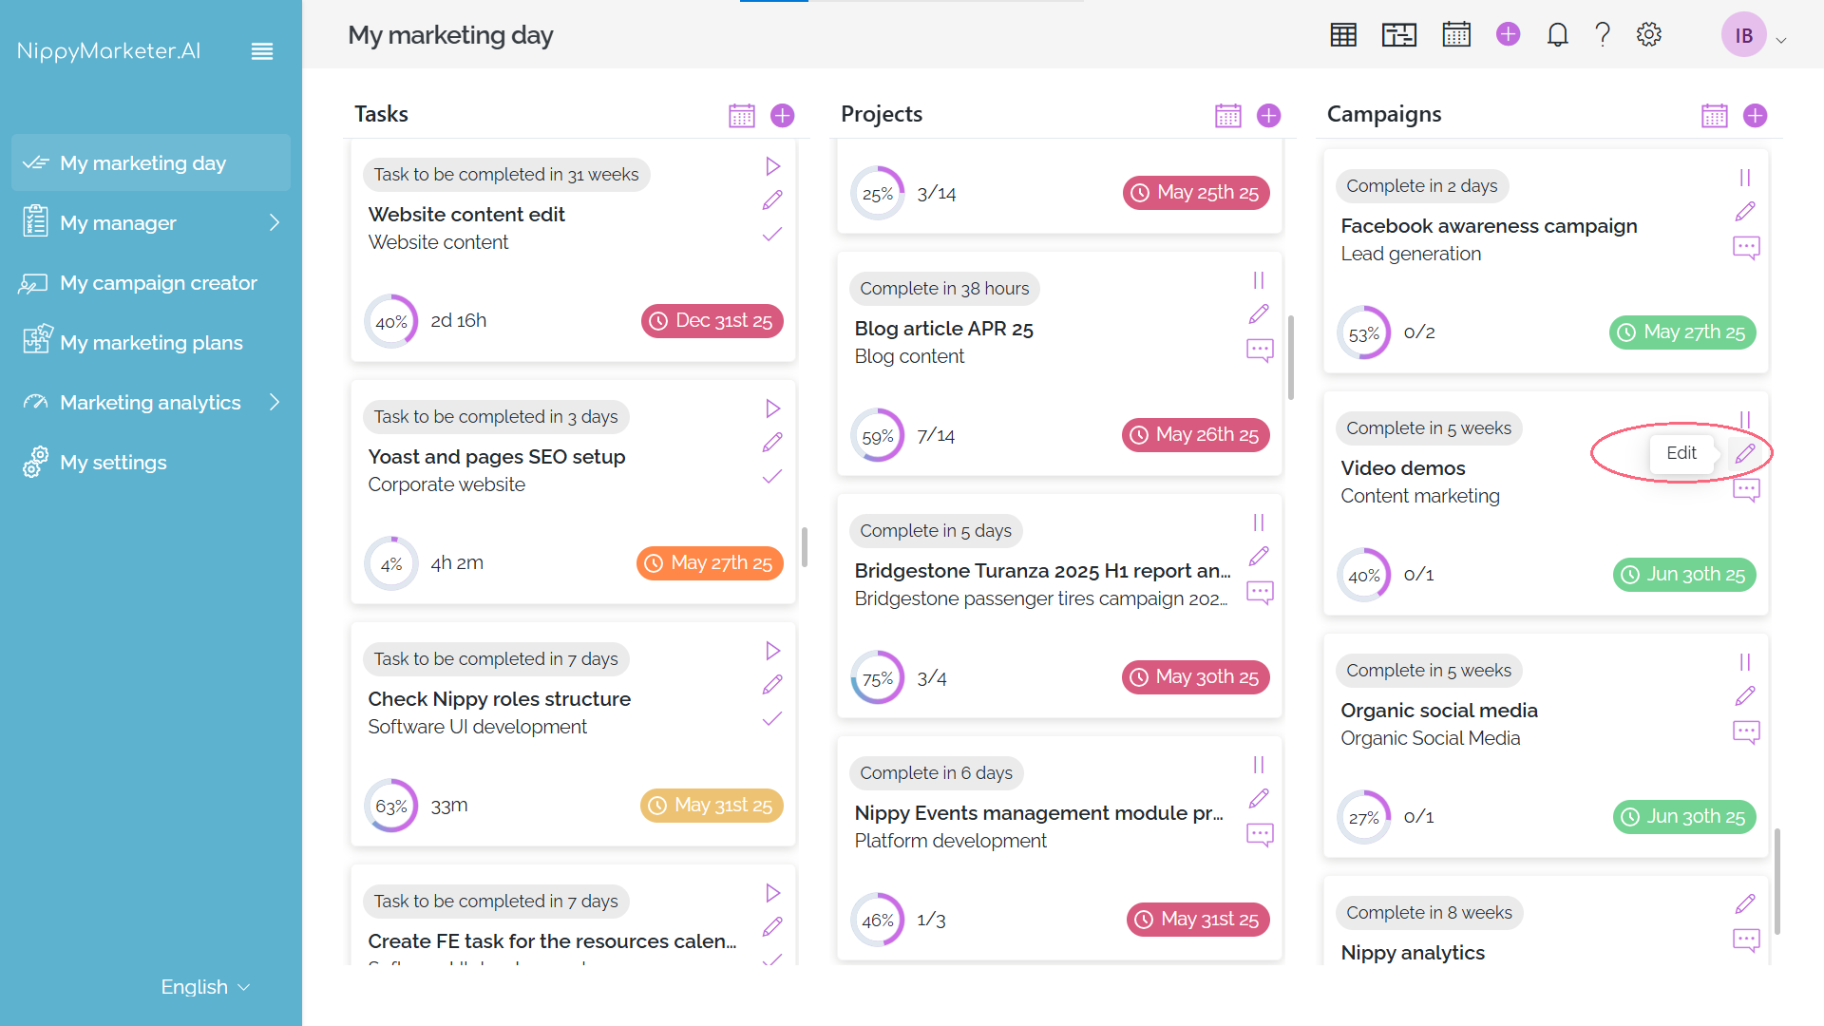Open comments on Bridgestone Turanza project
1824x1026 pixels.
tap(1260, 593)
